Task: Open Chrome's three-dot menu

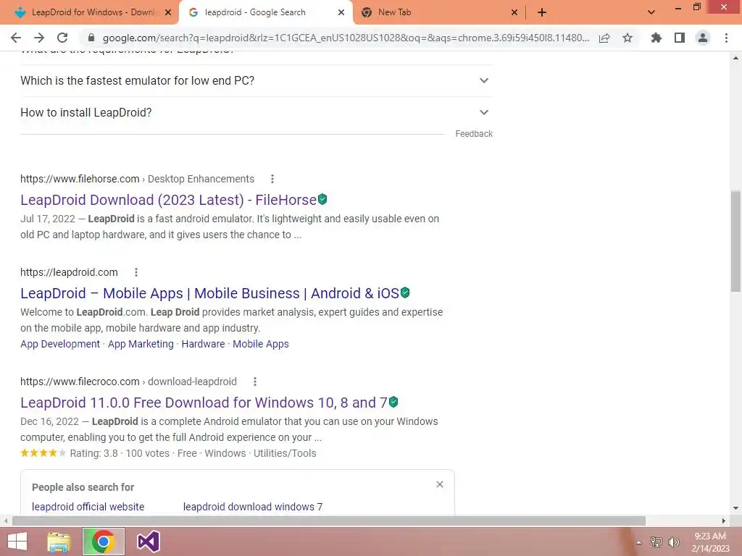Action: click(726, 38)
